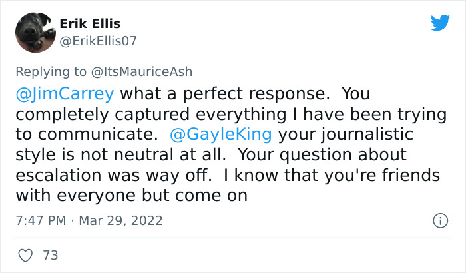Open the tweet info circle icon
The height and width of the screenshot is (273, 466).
(439, 220)
